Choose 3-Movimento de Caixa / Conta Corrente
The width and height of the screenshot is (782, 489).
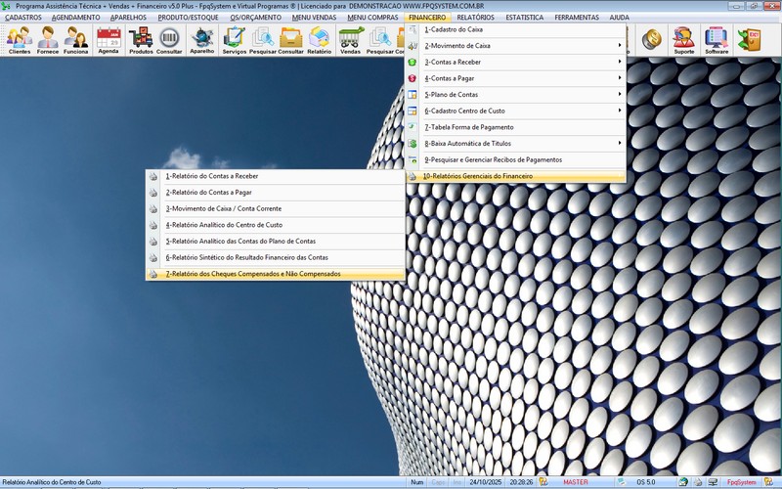point(276,208)
